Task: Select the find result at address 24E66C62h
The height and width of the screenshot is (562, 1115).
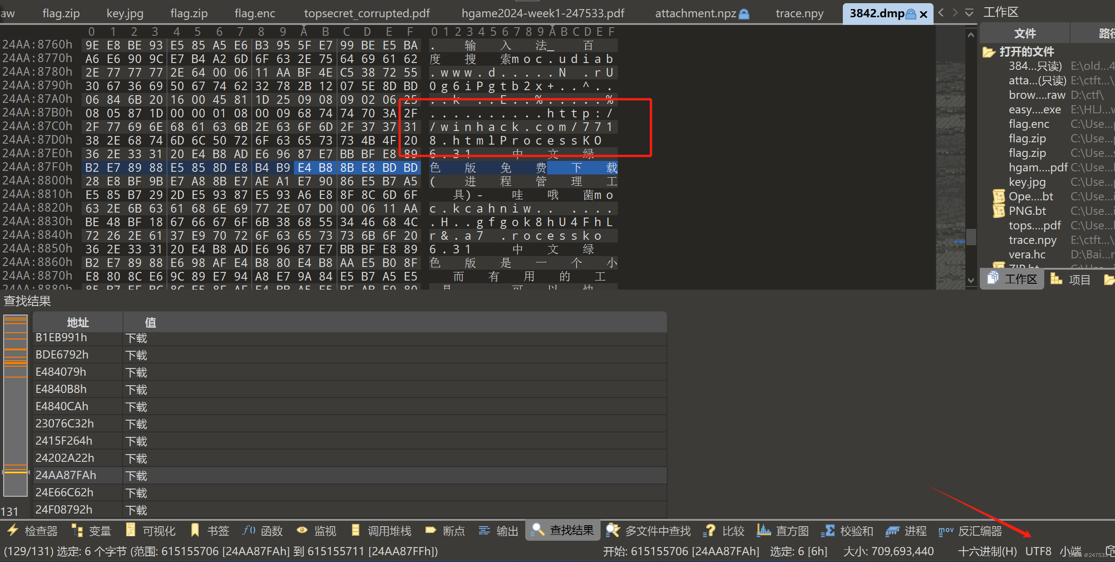Action: [64, 493]
